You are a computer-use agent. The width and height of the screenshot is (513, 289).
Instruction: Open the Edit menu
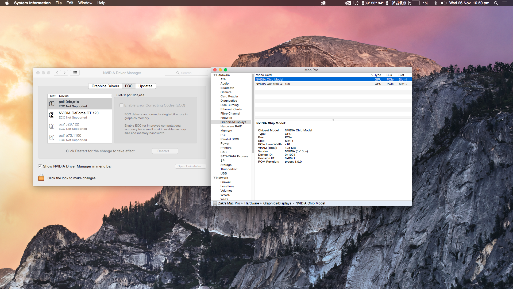click(x=70, y=3)
